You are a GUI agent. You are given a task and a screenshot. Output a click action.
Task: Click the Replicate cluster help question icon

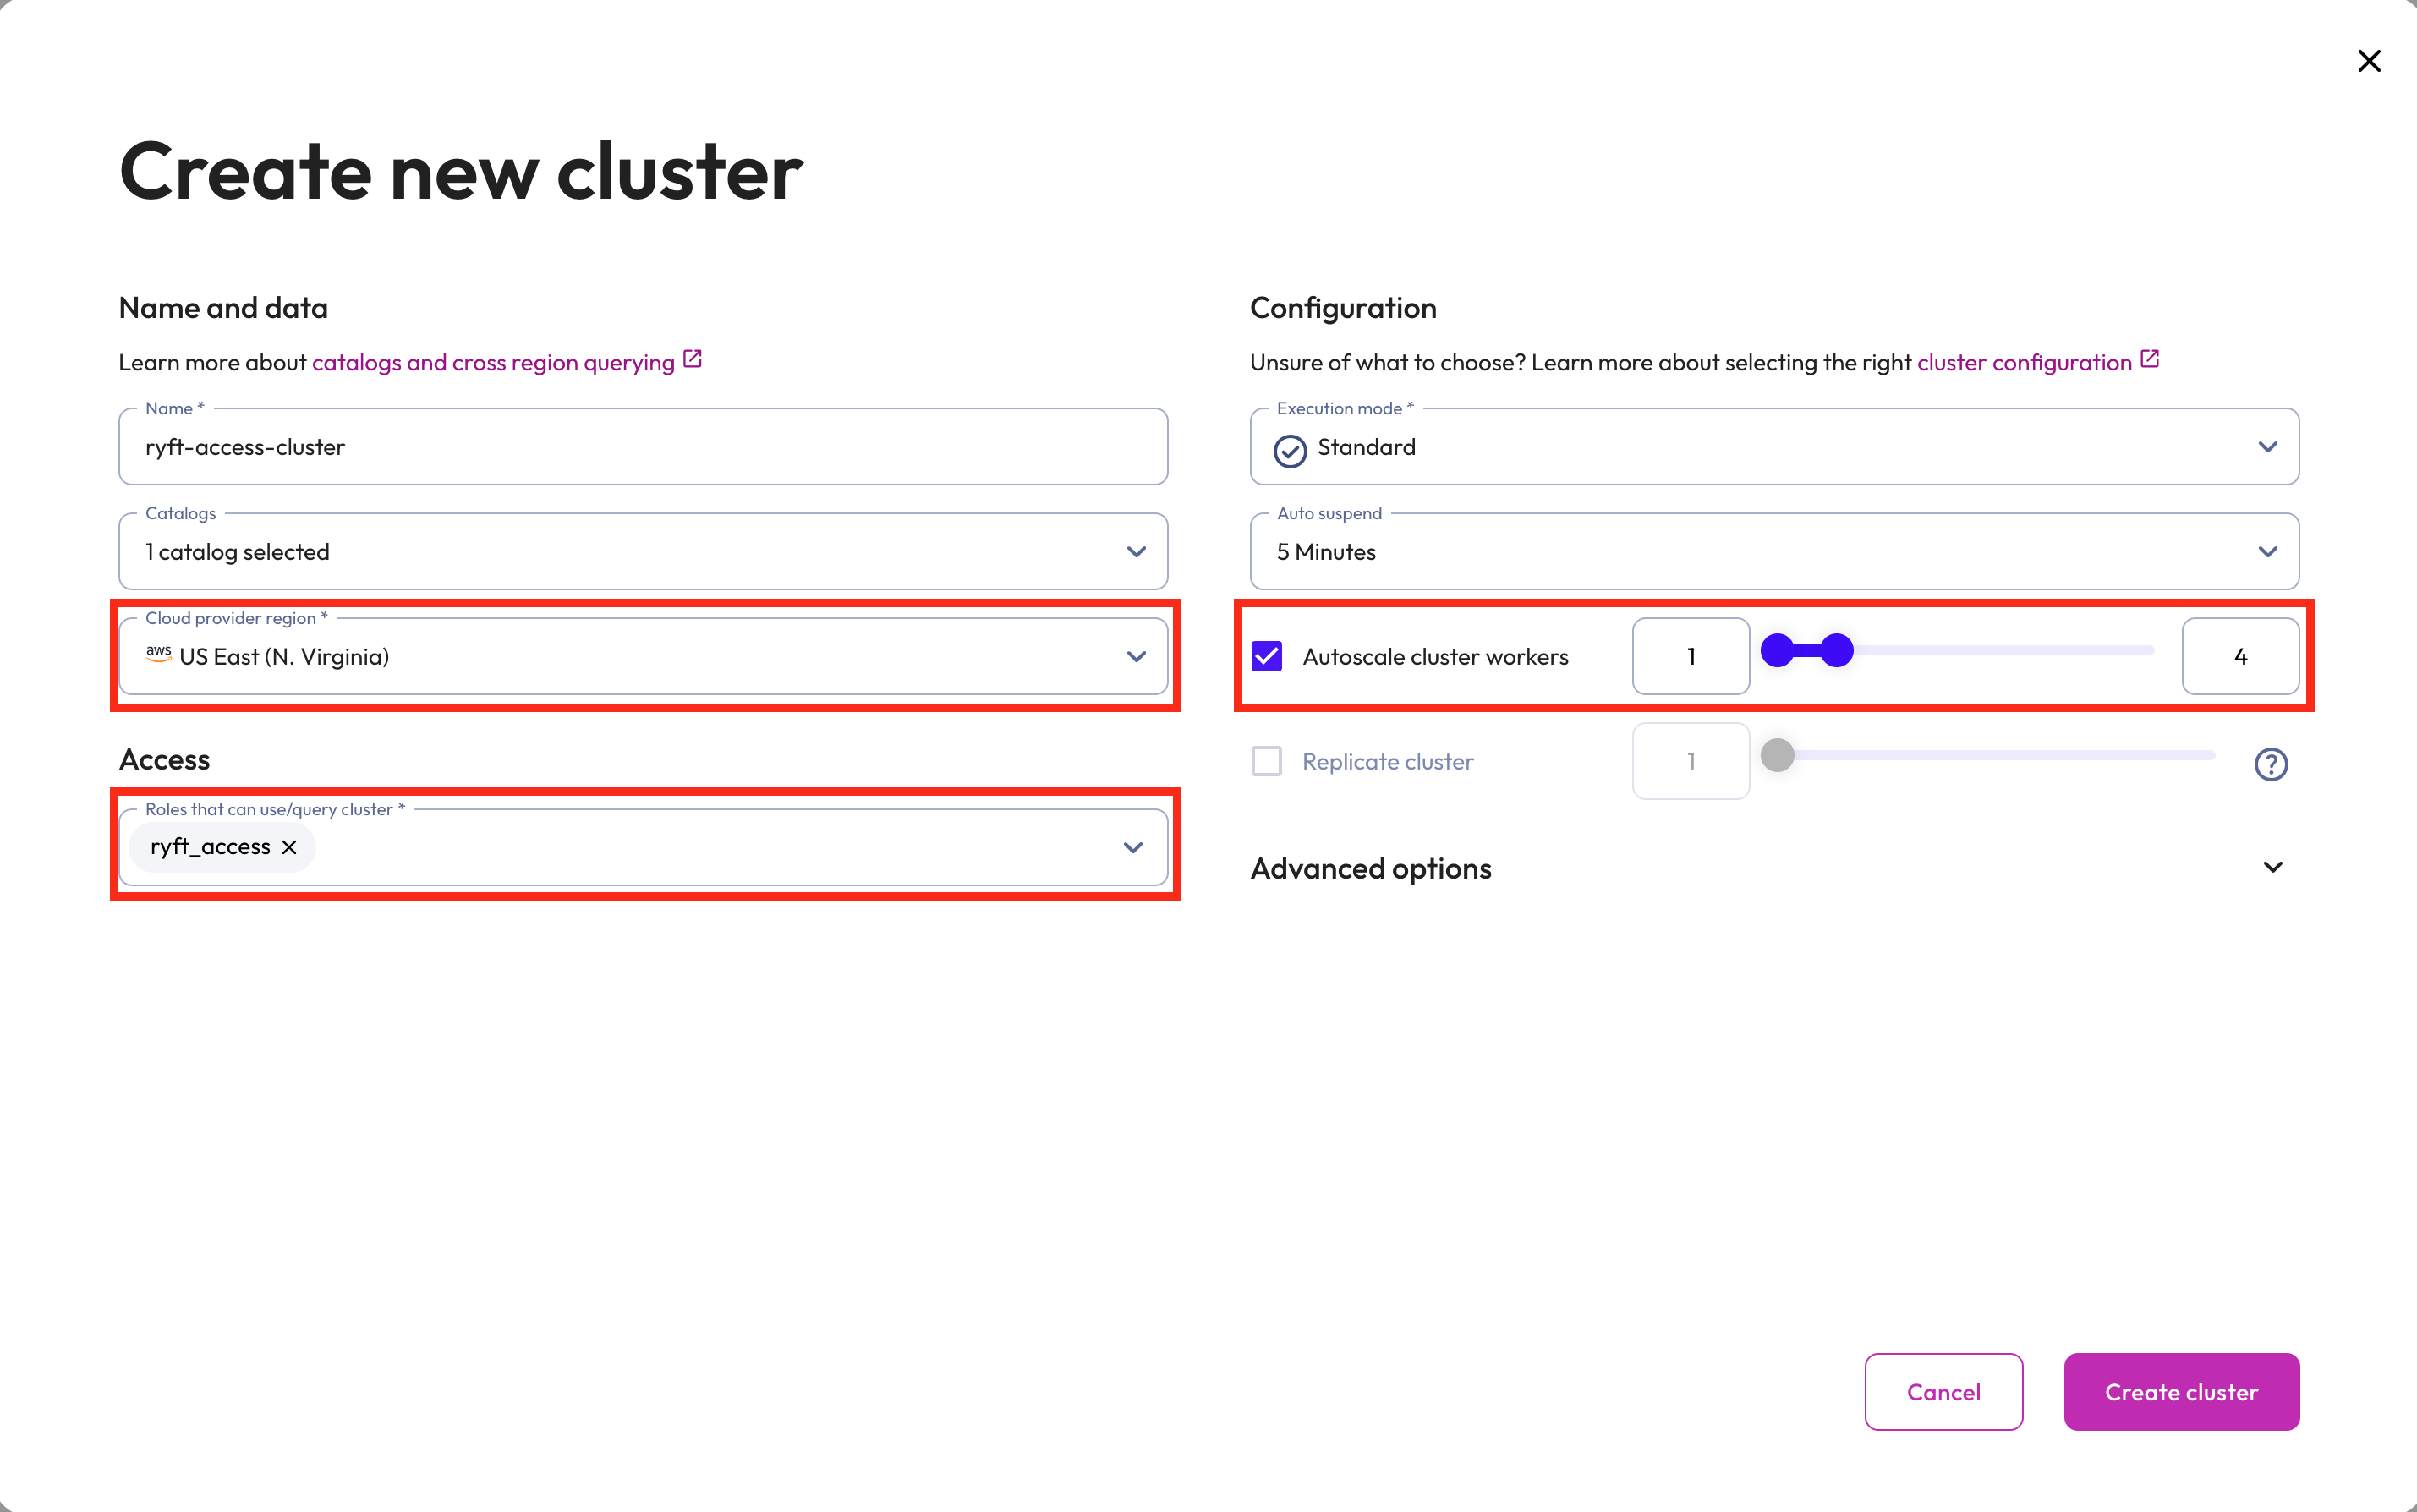click(x=2270, y=764)
